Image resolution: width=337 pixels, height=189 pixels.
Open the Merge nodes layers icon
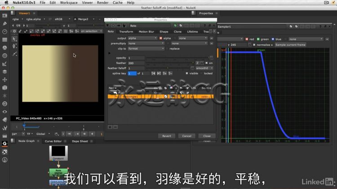pyautogui.click(x=4, y=72)
